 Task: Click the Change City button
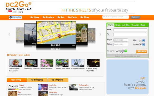pos(16,17)
